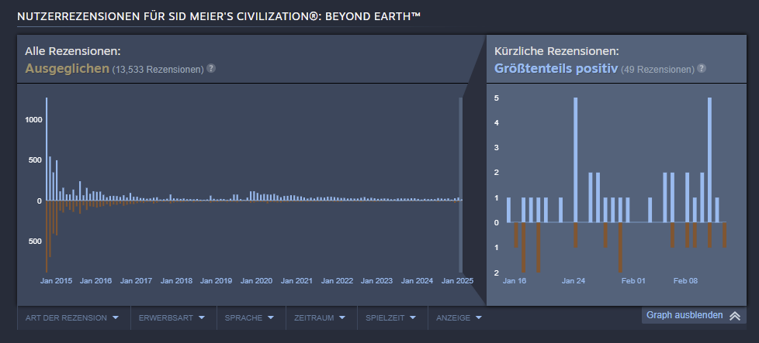Click the Kürzliche Rezensionen heading
759x343 pixels.
point(556,51)
